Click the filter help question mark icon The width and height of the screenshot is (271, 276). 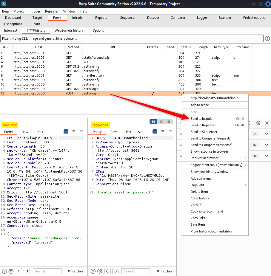tap(267, 38)
